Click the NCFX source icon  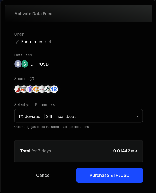point(42,89)
